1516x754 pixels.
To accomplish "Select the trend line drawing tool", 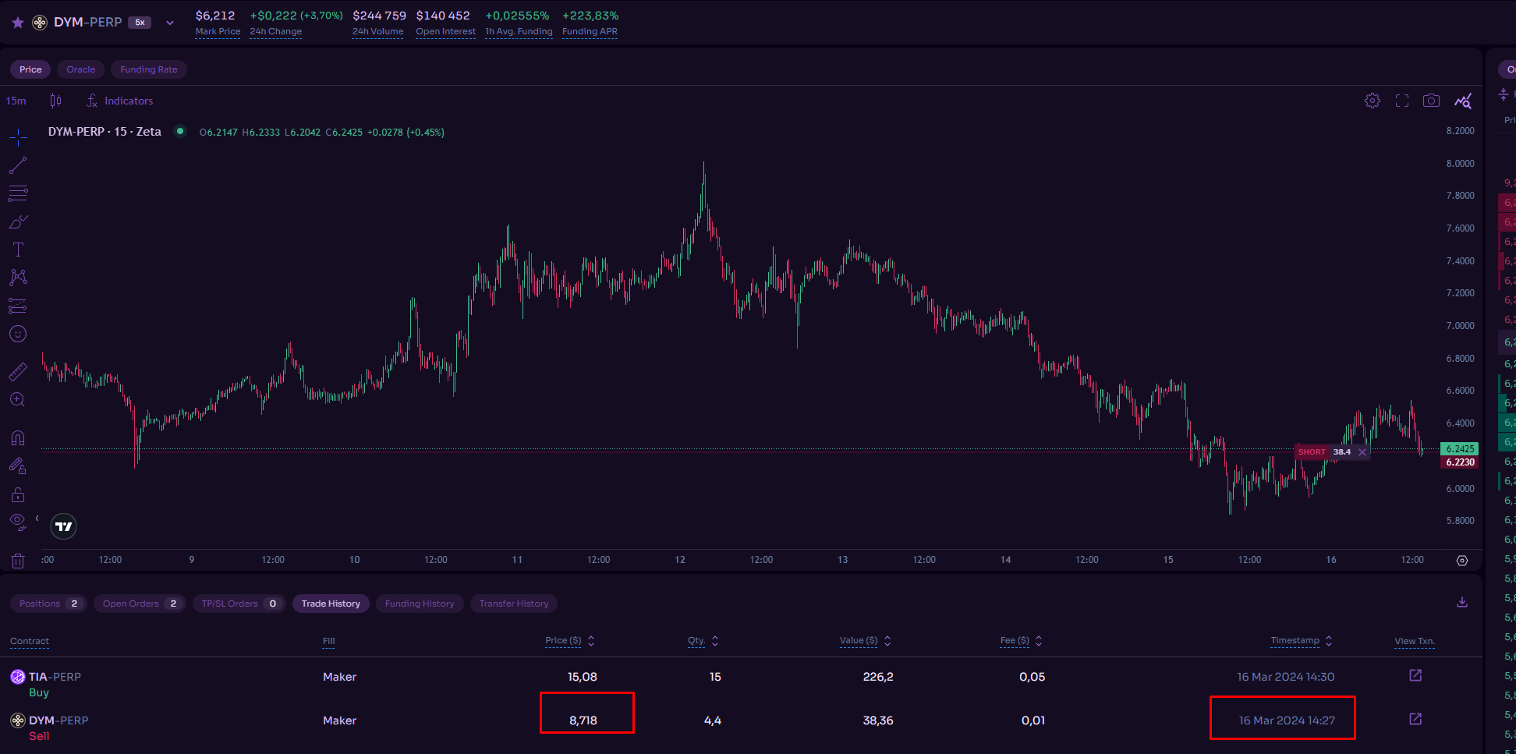I will [x=18, y=165].
